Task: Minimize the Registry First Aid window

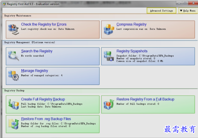Action: (179, 3)
